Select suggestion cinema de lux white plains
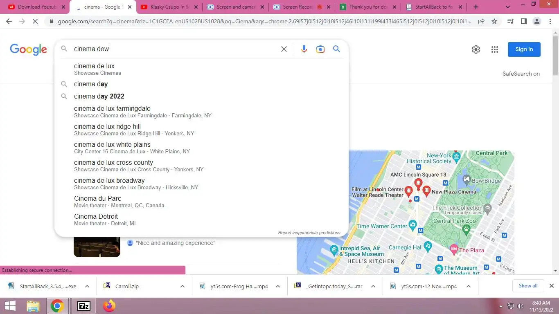The height and width of the screenshot is (314, 559). [201, 148]
